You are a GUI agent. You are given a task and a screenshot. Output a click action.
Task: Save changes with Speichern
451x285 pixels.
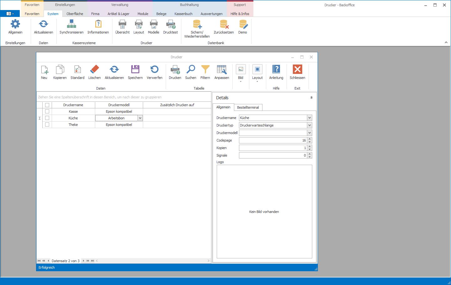tap(135, 72)
